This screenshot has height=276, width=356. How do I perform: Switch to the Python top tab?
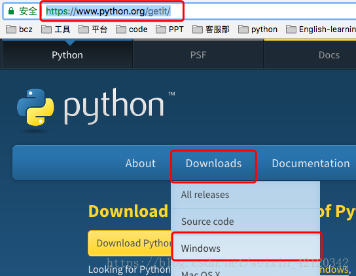coord(67,54)
